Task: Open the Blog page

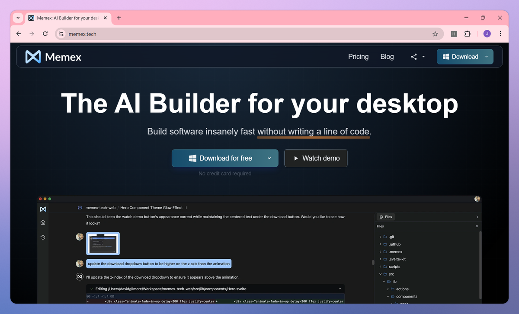Action: [x=387, y=57]
